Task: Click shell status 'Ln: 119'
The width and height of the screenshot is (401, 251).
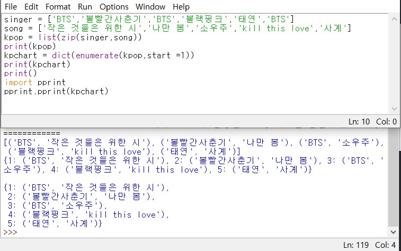Action: [356, 245]
